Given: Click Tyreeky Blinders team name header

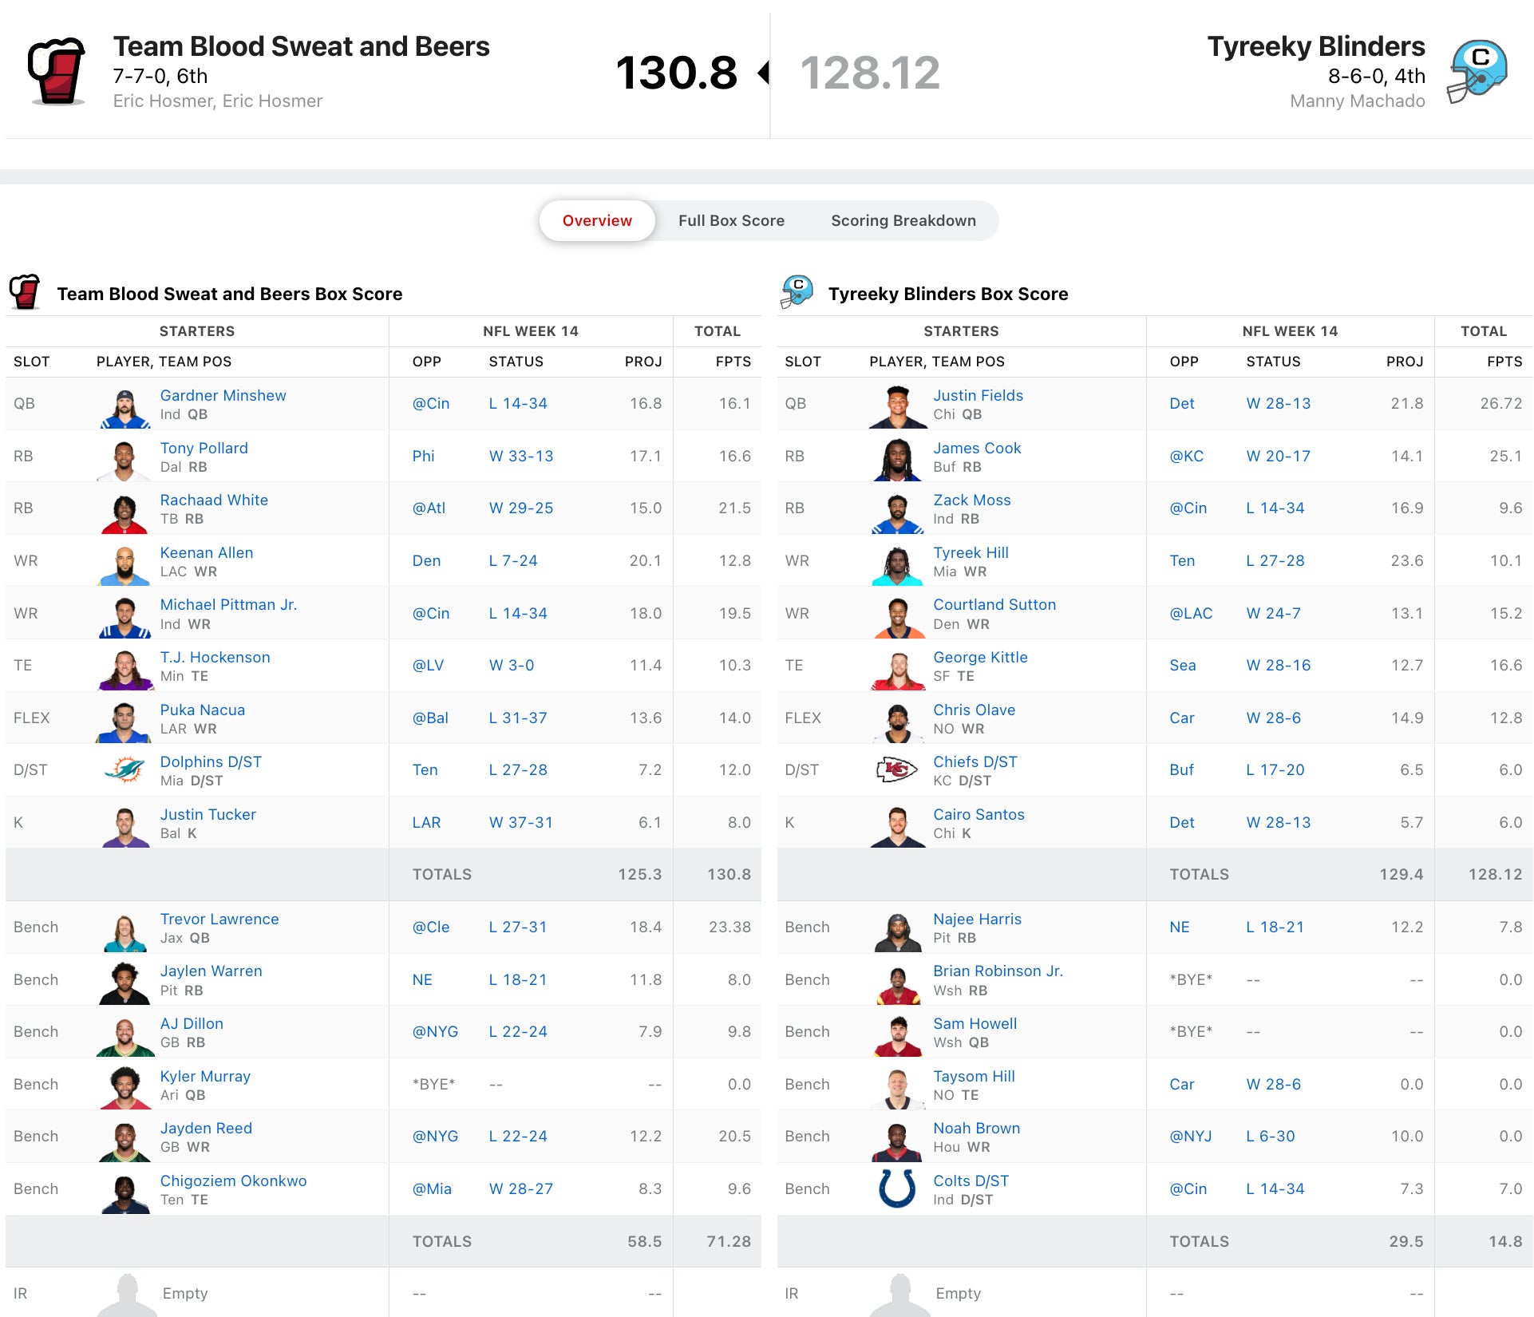Looking at the screenshot, I should click(x=1315, y=46).
